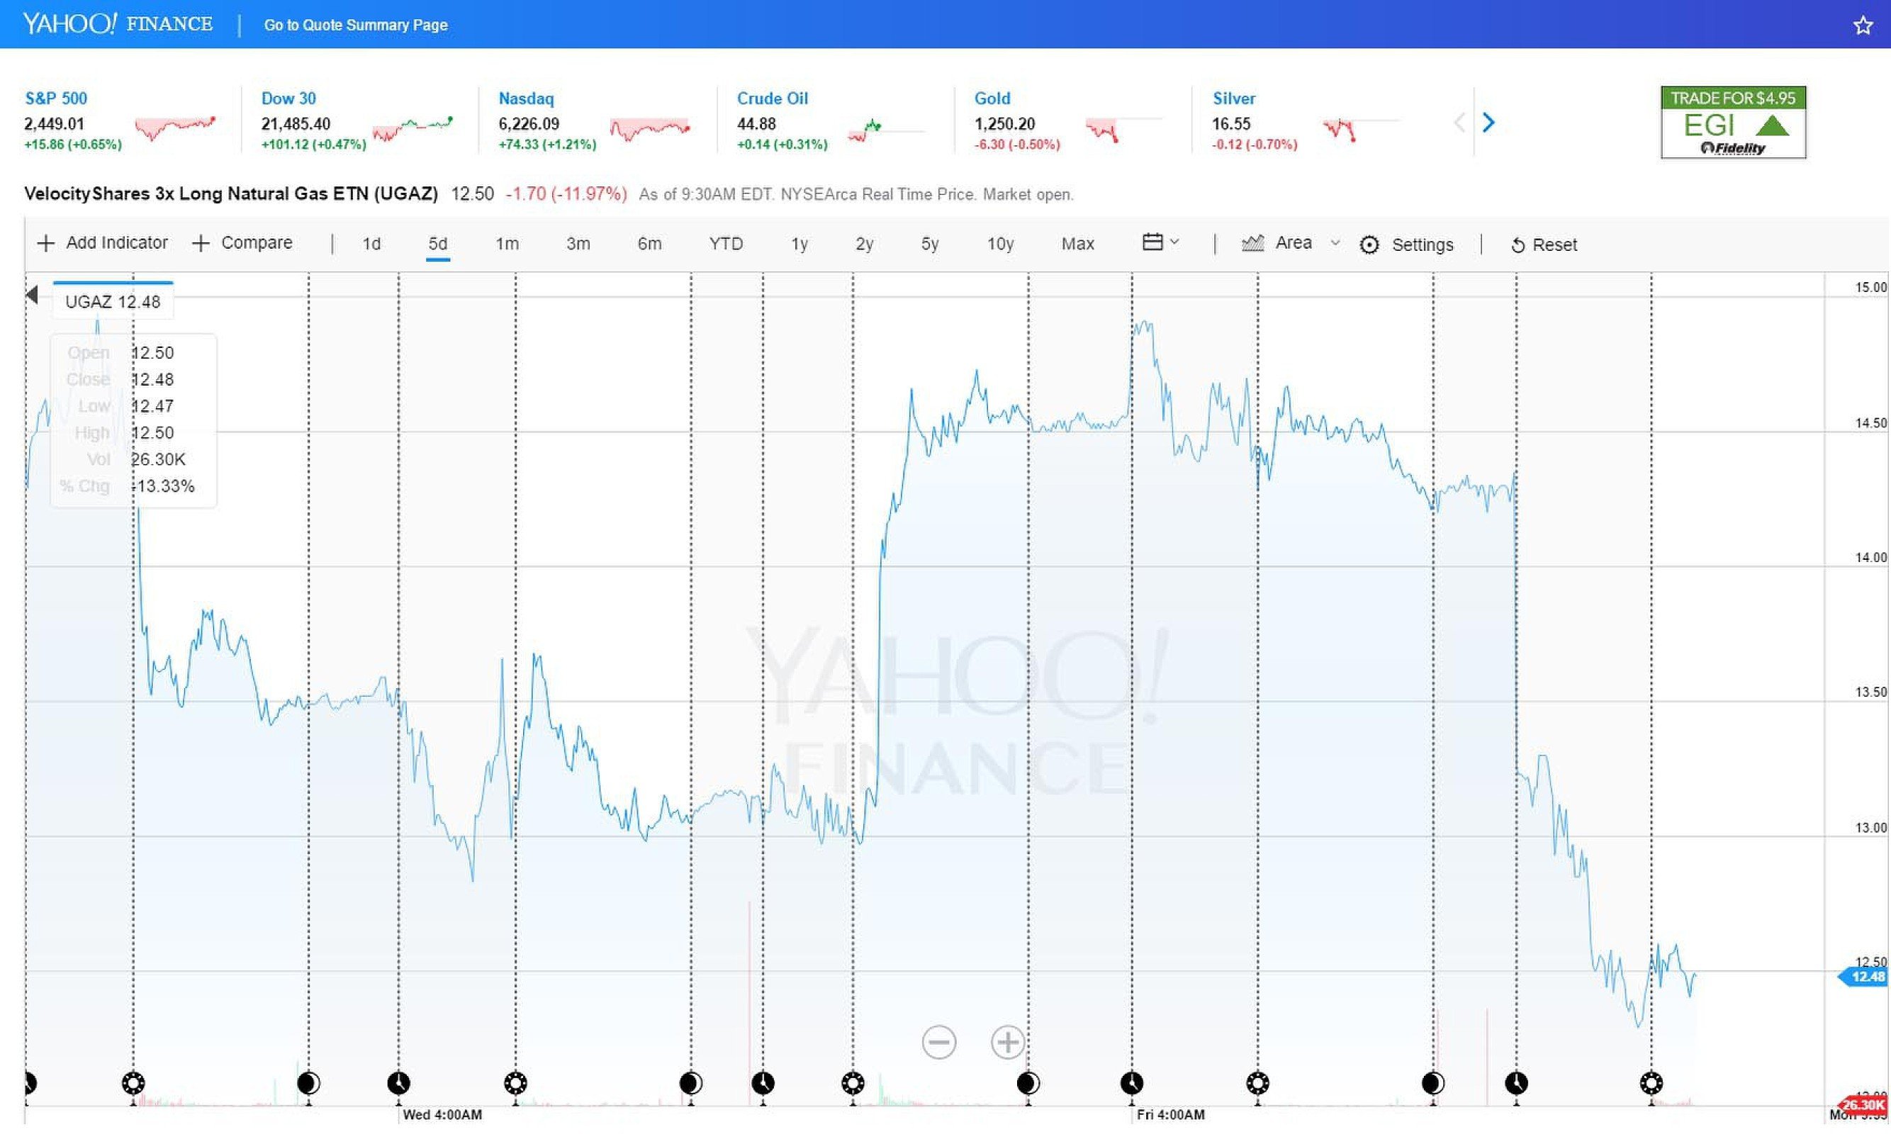
Task: Add chart to watchlist via star icon
Action: tap(1863, 26)
